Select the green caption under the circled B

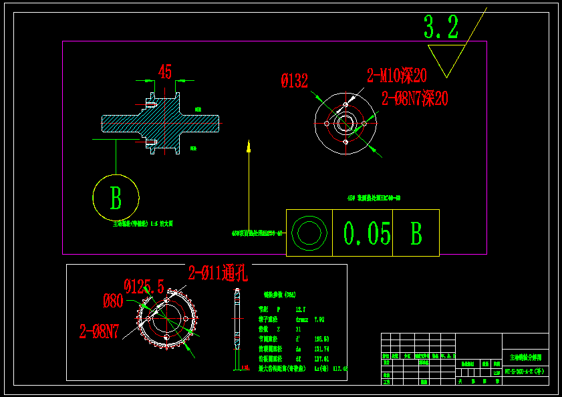143,224
